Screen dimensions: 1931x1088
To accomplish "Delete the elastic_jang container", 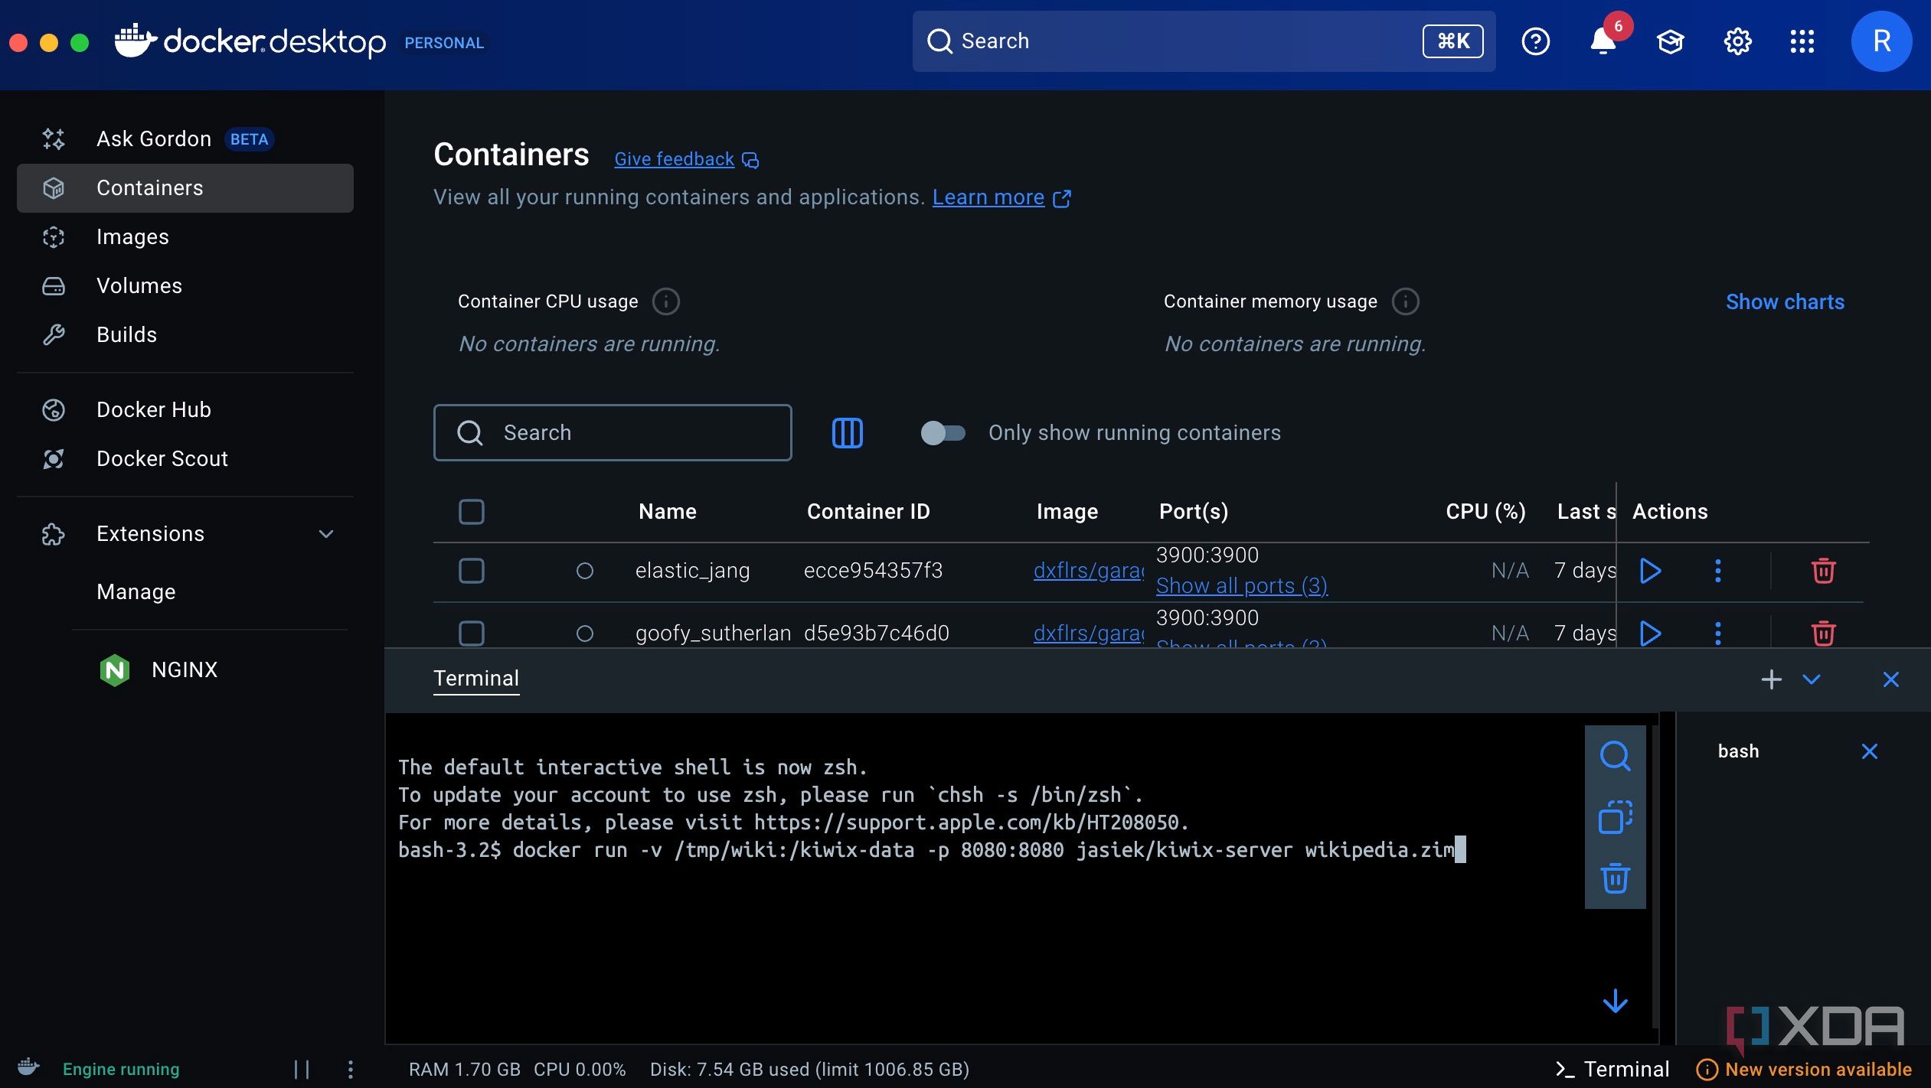I will [x=1823, y=571].
